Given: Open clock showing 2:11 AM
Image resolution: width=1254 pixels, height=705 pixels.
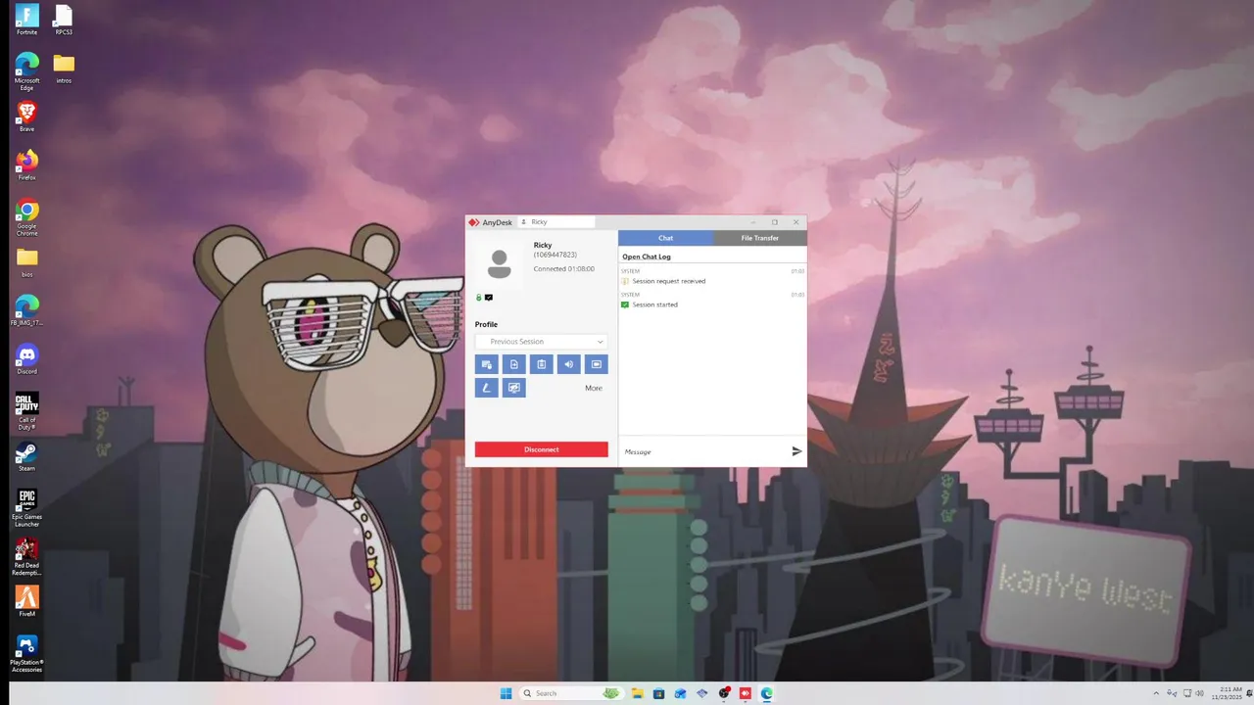Looking at the screenshot, I should coord(1228,693).
